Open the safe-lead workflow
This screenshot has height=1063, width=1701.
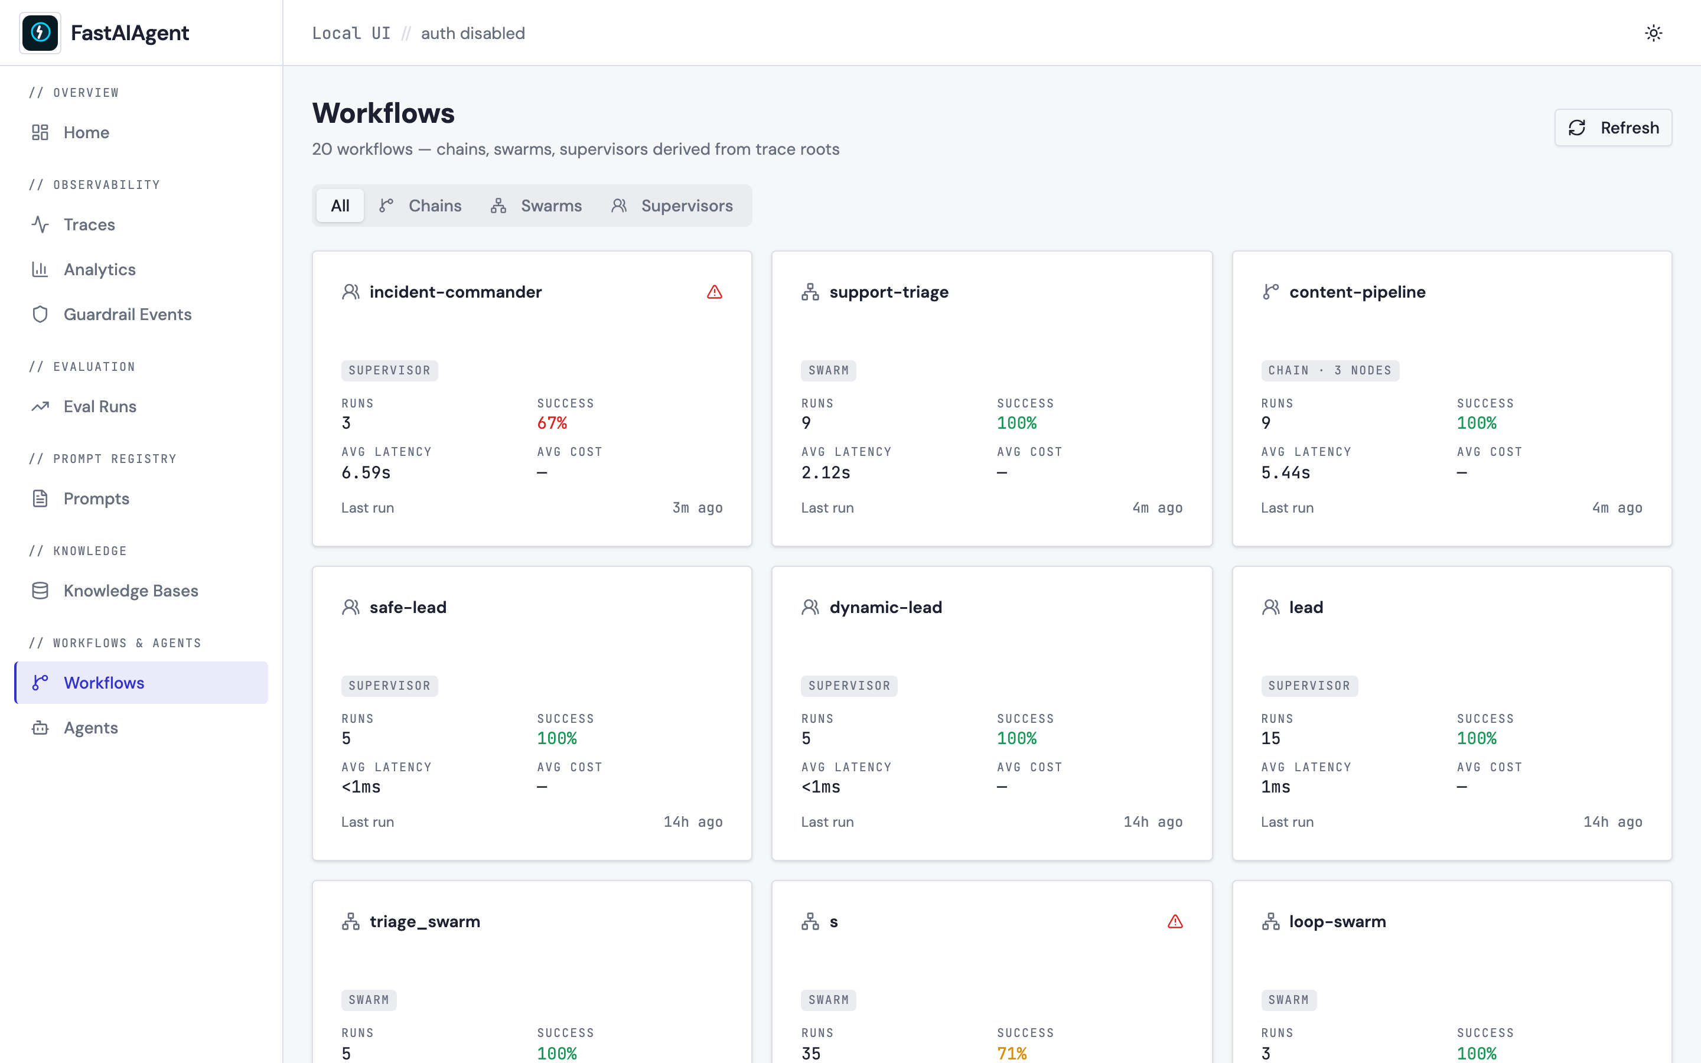click(x=408, y=607)
